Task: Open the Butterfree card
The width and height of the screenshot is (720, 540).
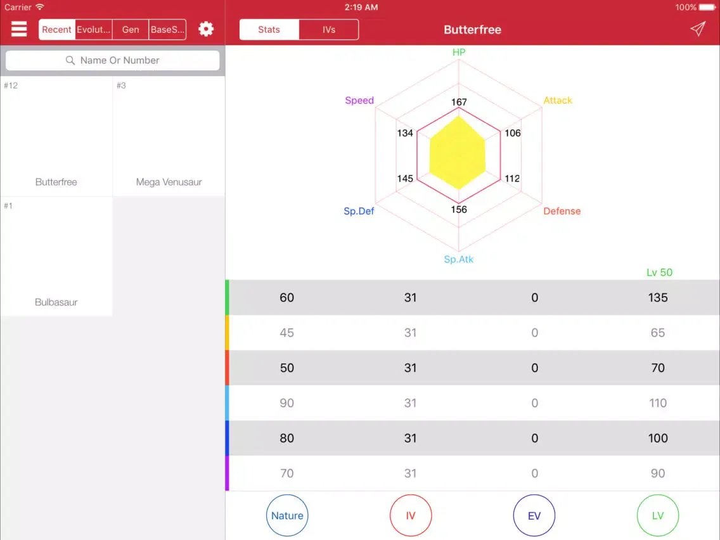Action: click(56, 136)
